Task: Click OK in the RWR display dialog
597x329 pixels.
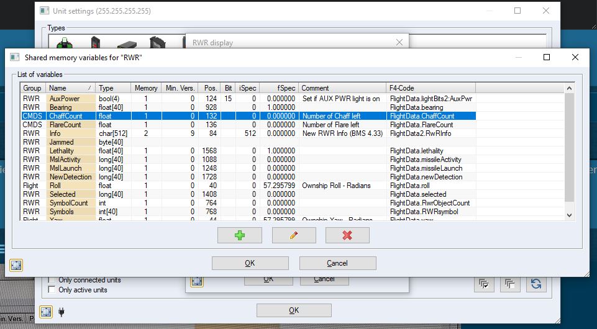Action: (x=268, y=281)
